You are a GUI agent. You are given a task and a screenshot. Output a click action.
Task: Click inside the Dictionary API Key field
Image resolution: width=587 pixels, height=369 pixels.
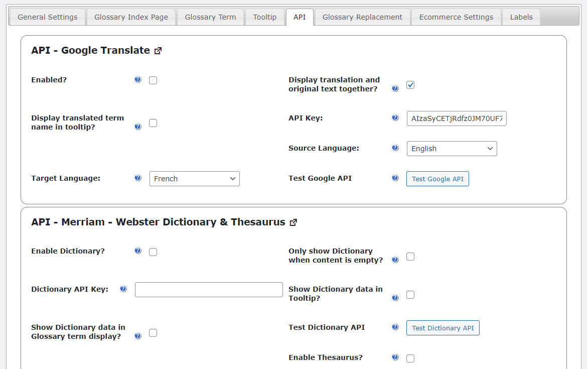[x=209, y=289]
